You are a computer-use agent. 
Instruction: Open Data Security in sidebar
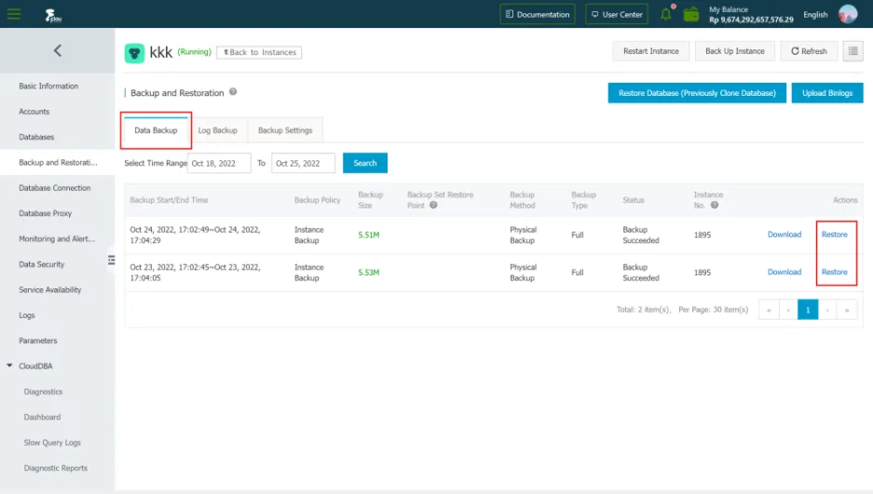click(41, 264)
